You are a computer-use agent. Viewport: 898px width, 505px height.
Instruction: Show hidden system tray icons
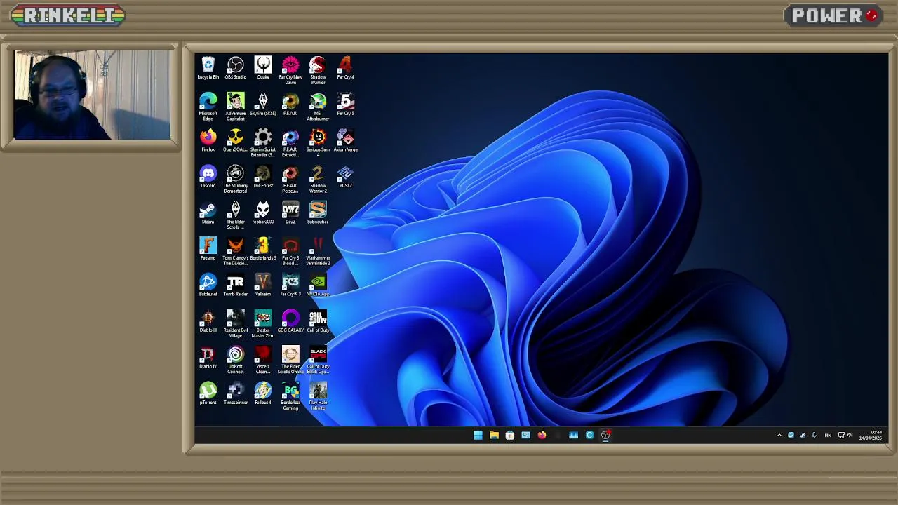[x=779, y=435]
